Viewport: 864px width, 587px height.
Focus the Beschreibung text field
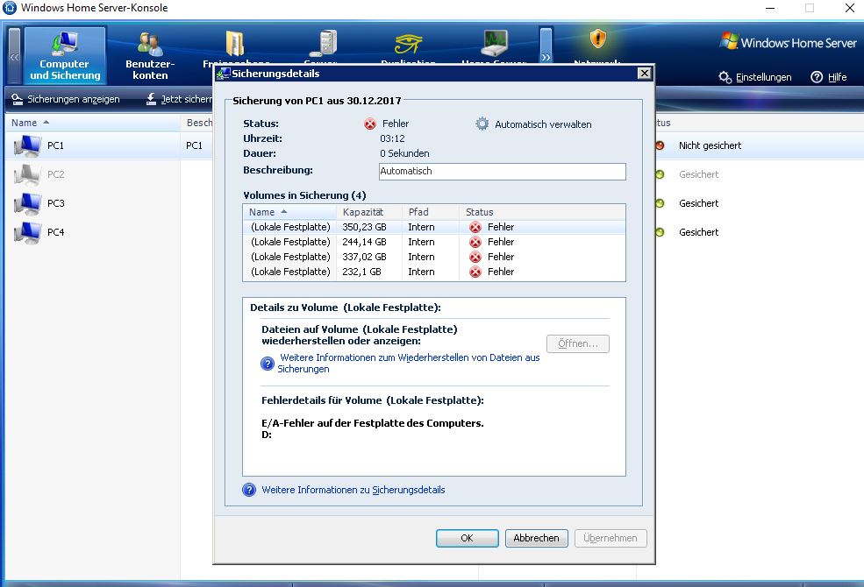tap(503, 171)
